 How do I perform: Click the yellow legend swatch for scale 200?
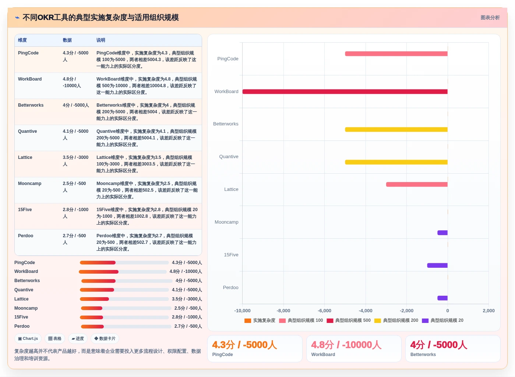pos(378,321)
